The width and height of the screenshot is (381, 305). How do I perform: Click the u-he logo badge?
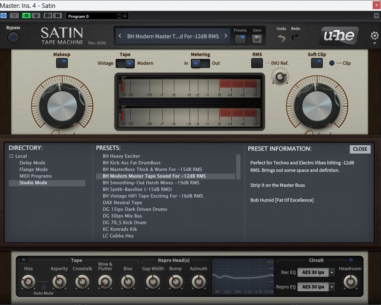click(339, 36)
